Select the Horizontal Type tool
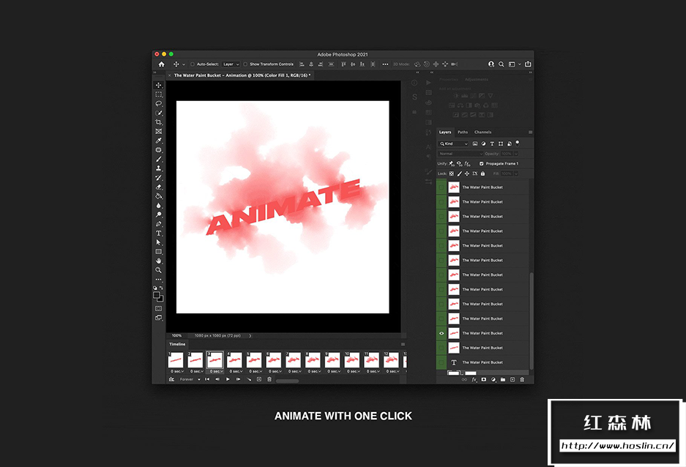This screenshot has height=467, width=686. click(x=158, y=233)
